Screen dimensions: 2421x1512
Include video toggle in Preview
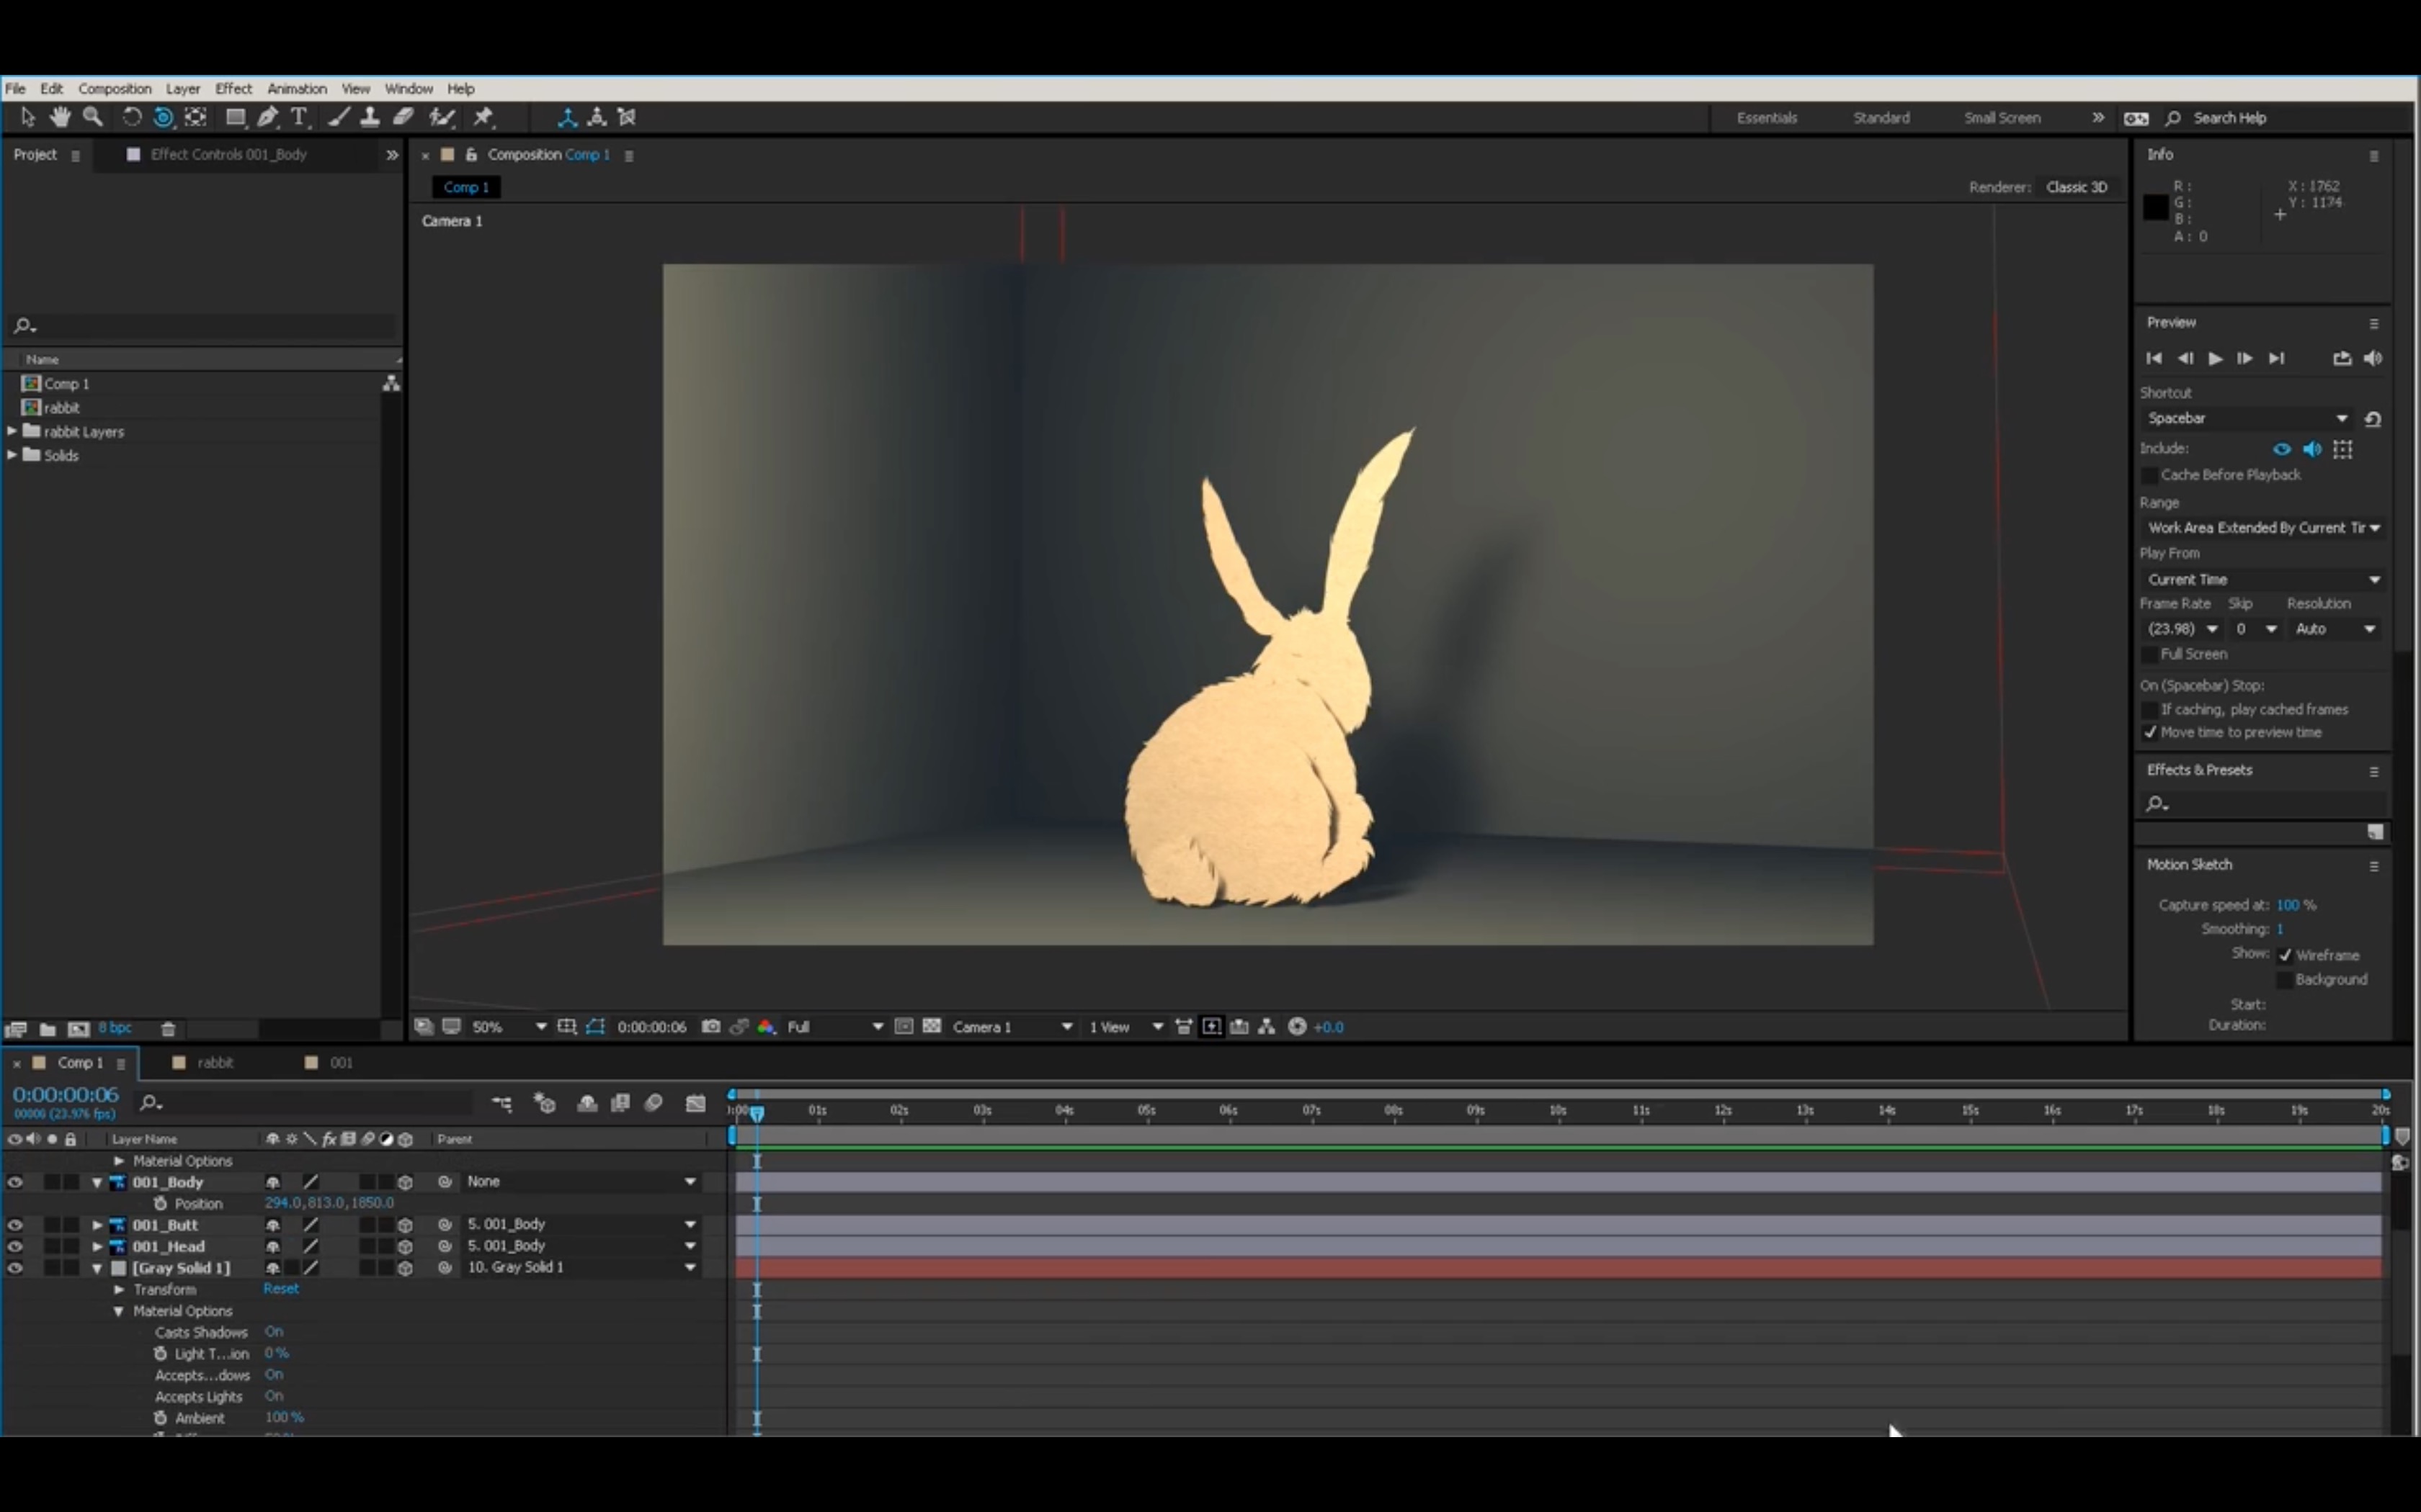[x=2282, y=449]
